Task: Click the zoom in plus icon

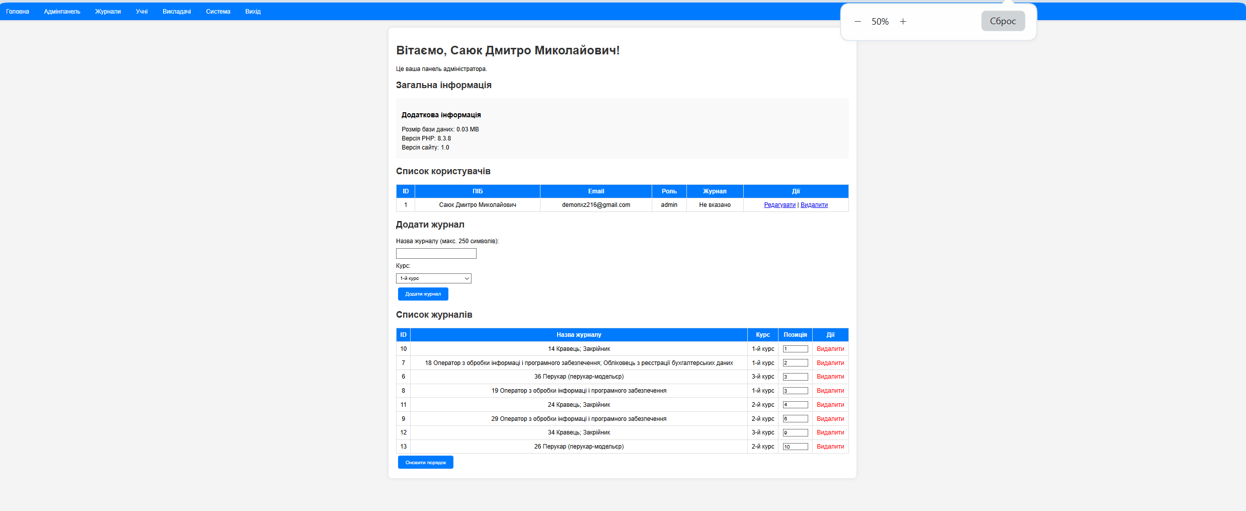Action: pos(903,22)
